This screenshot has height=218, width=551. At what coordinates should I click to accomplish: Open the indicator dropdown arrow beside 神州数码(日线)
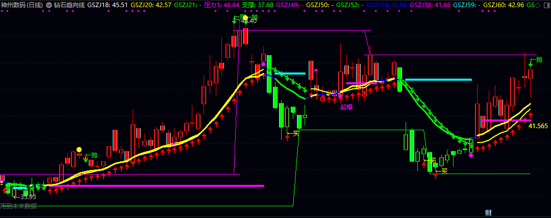tap(48, 5)
